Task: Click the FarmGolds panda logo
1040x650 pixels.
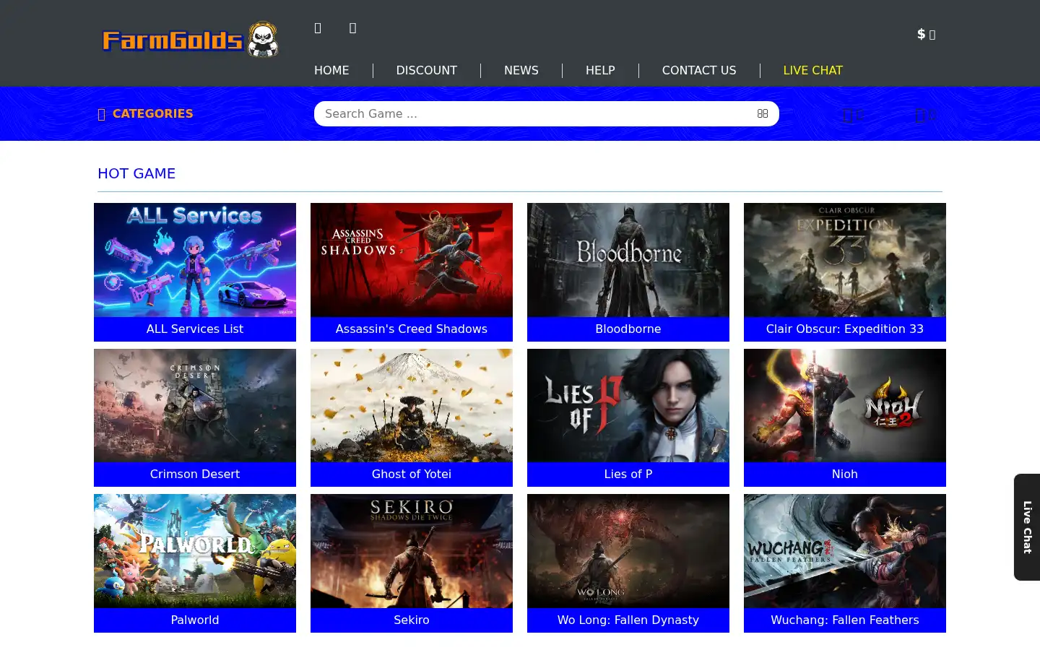Action: click(x=191, y=40)
